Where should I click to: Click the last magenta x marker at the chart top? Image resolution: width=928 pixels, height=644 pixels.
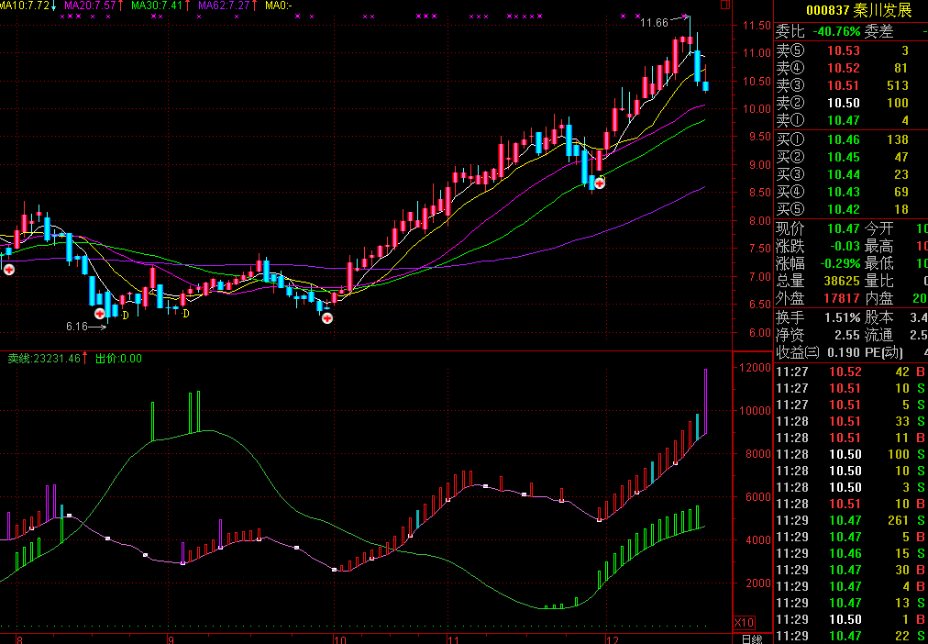[638, 17]
